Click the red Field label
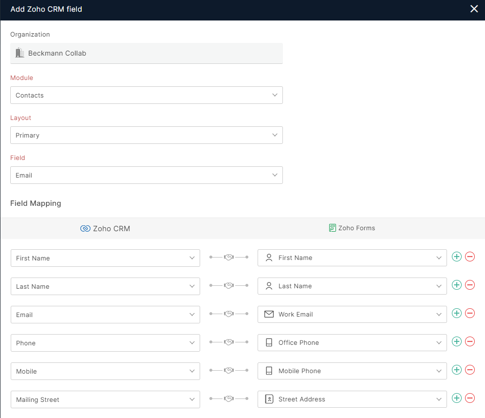485x418 pixels. (18, 158)
